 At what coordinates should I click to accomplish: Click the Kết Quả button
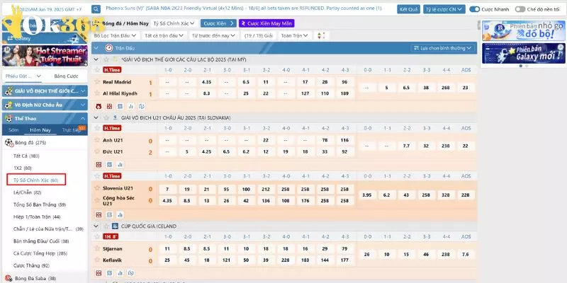click(408, 9)
